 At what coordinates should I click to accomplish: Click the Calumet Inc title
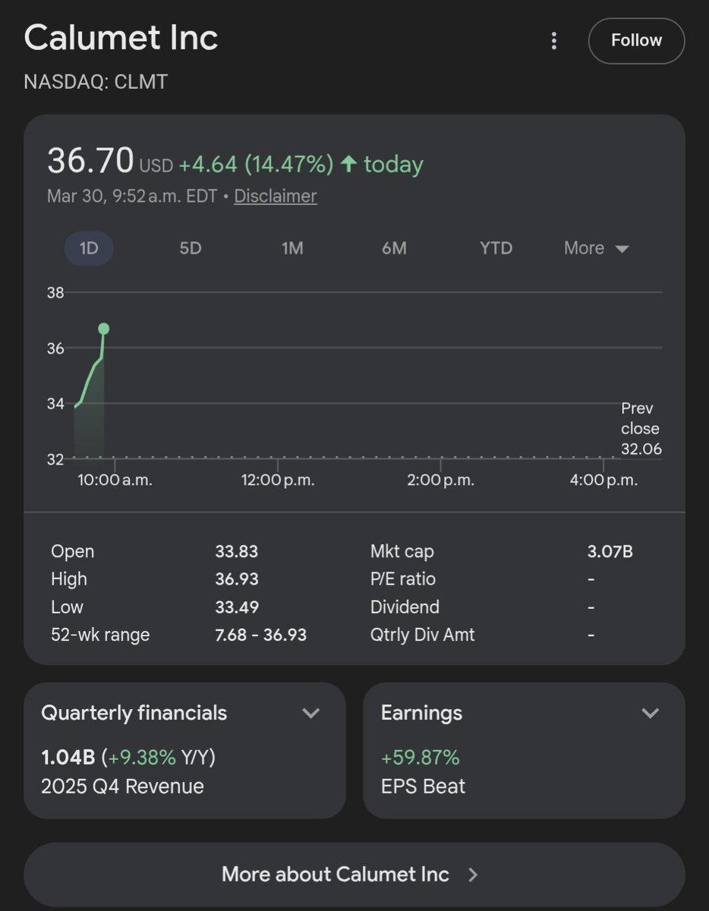point(121,38)
